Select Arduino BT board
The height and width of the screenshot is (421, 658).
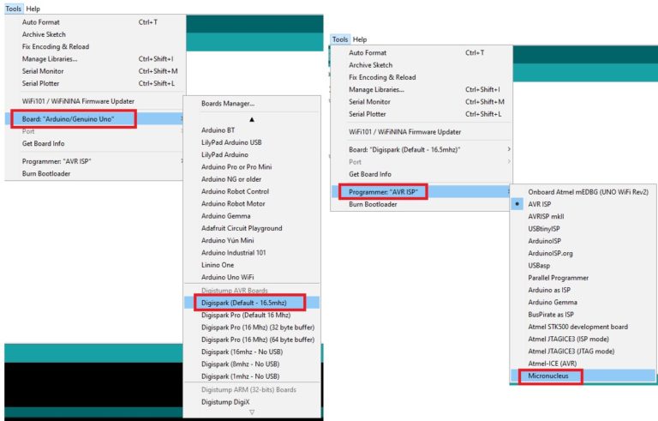(x=252, y=129)
